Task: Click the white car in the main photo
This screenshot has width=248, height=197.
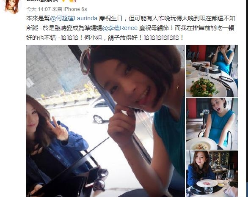Action: 100,111
